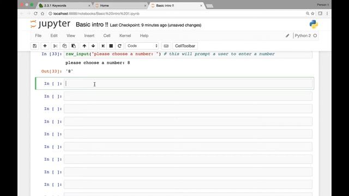The width and height of the screenshot is (349, 196).
Task: Click the Last Checkpoint status text
Action: [155, 25]
